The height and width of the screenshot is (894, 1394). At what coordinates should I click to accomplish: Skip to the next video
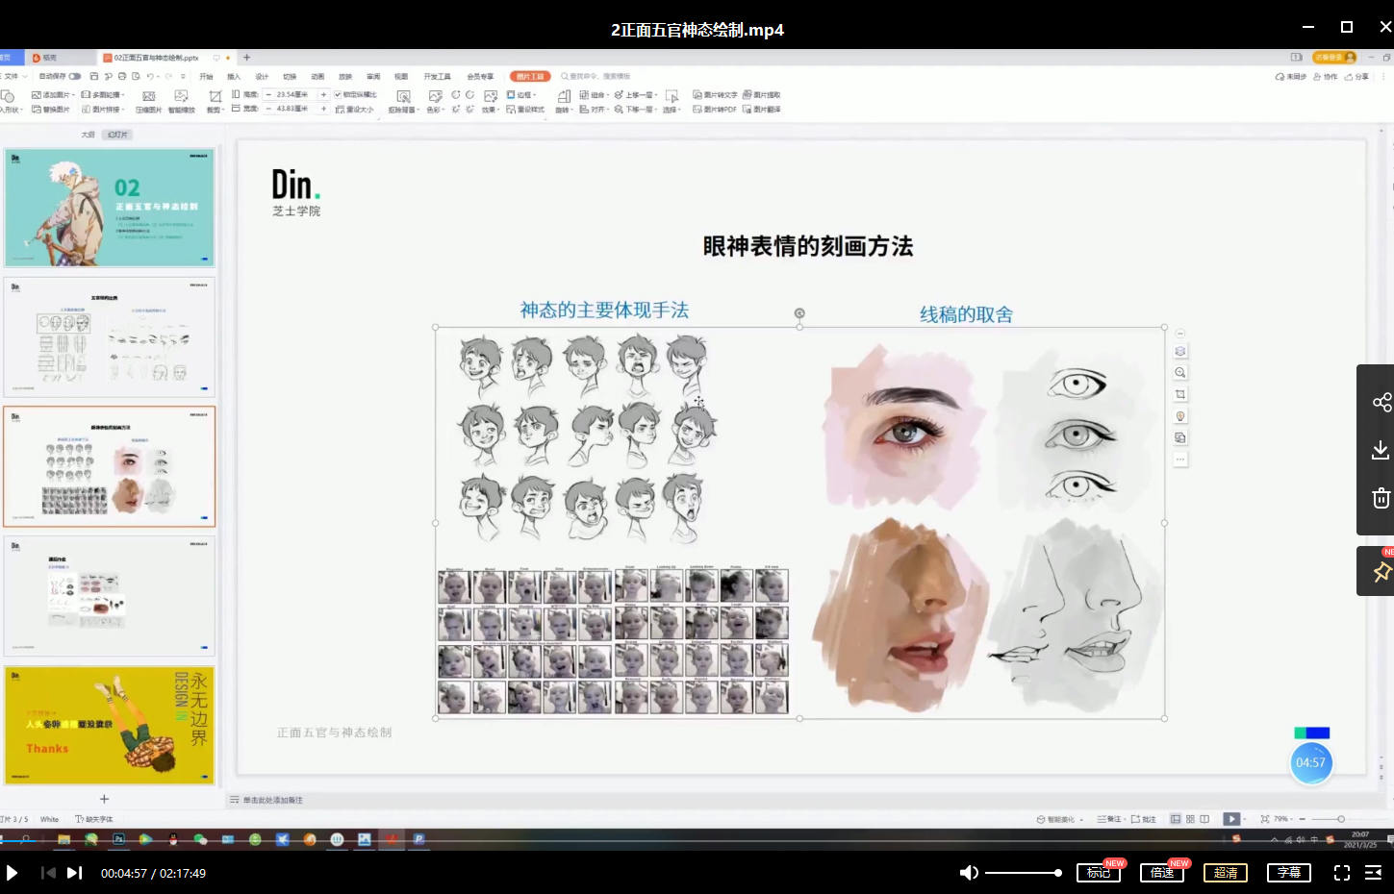click(74, 873)
